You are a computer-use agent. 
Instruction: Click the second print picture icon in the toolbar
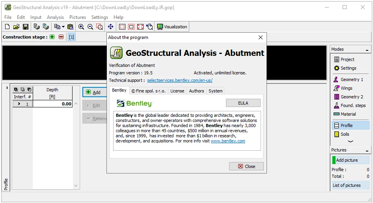click(x=46, y=27)
